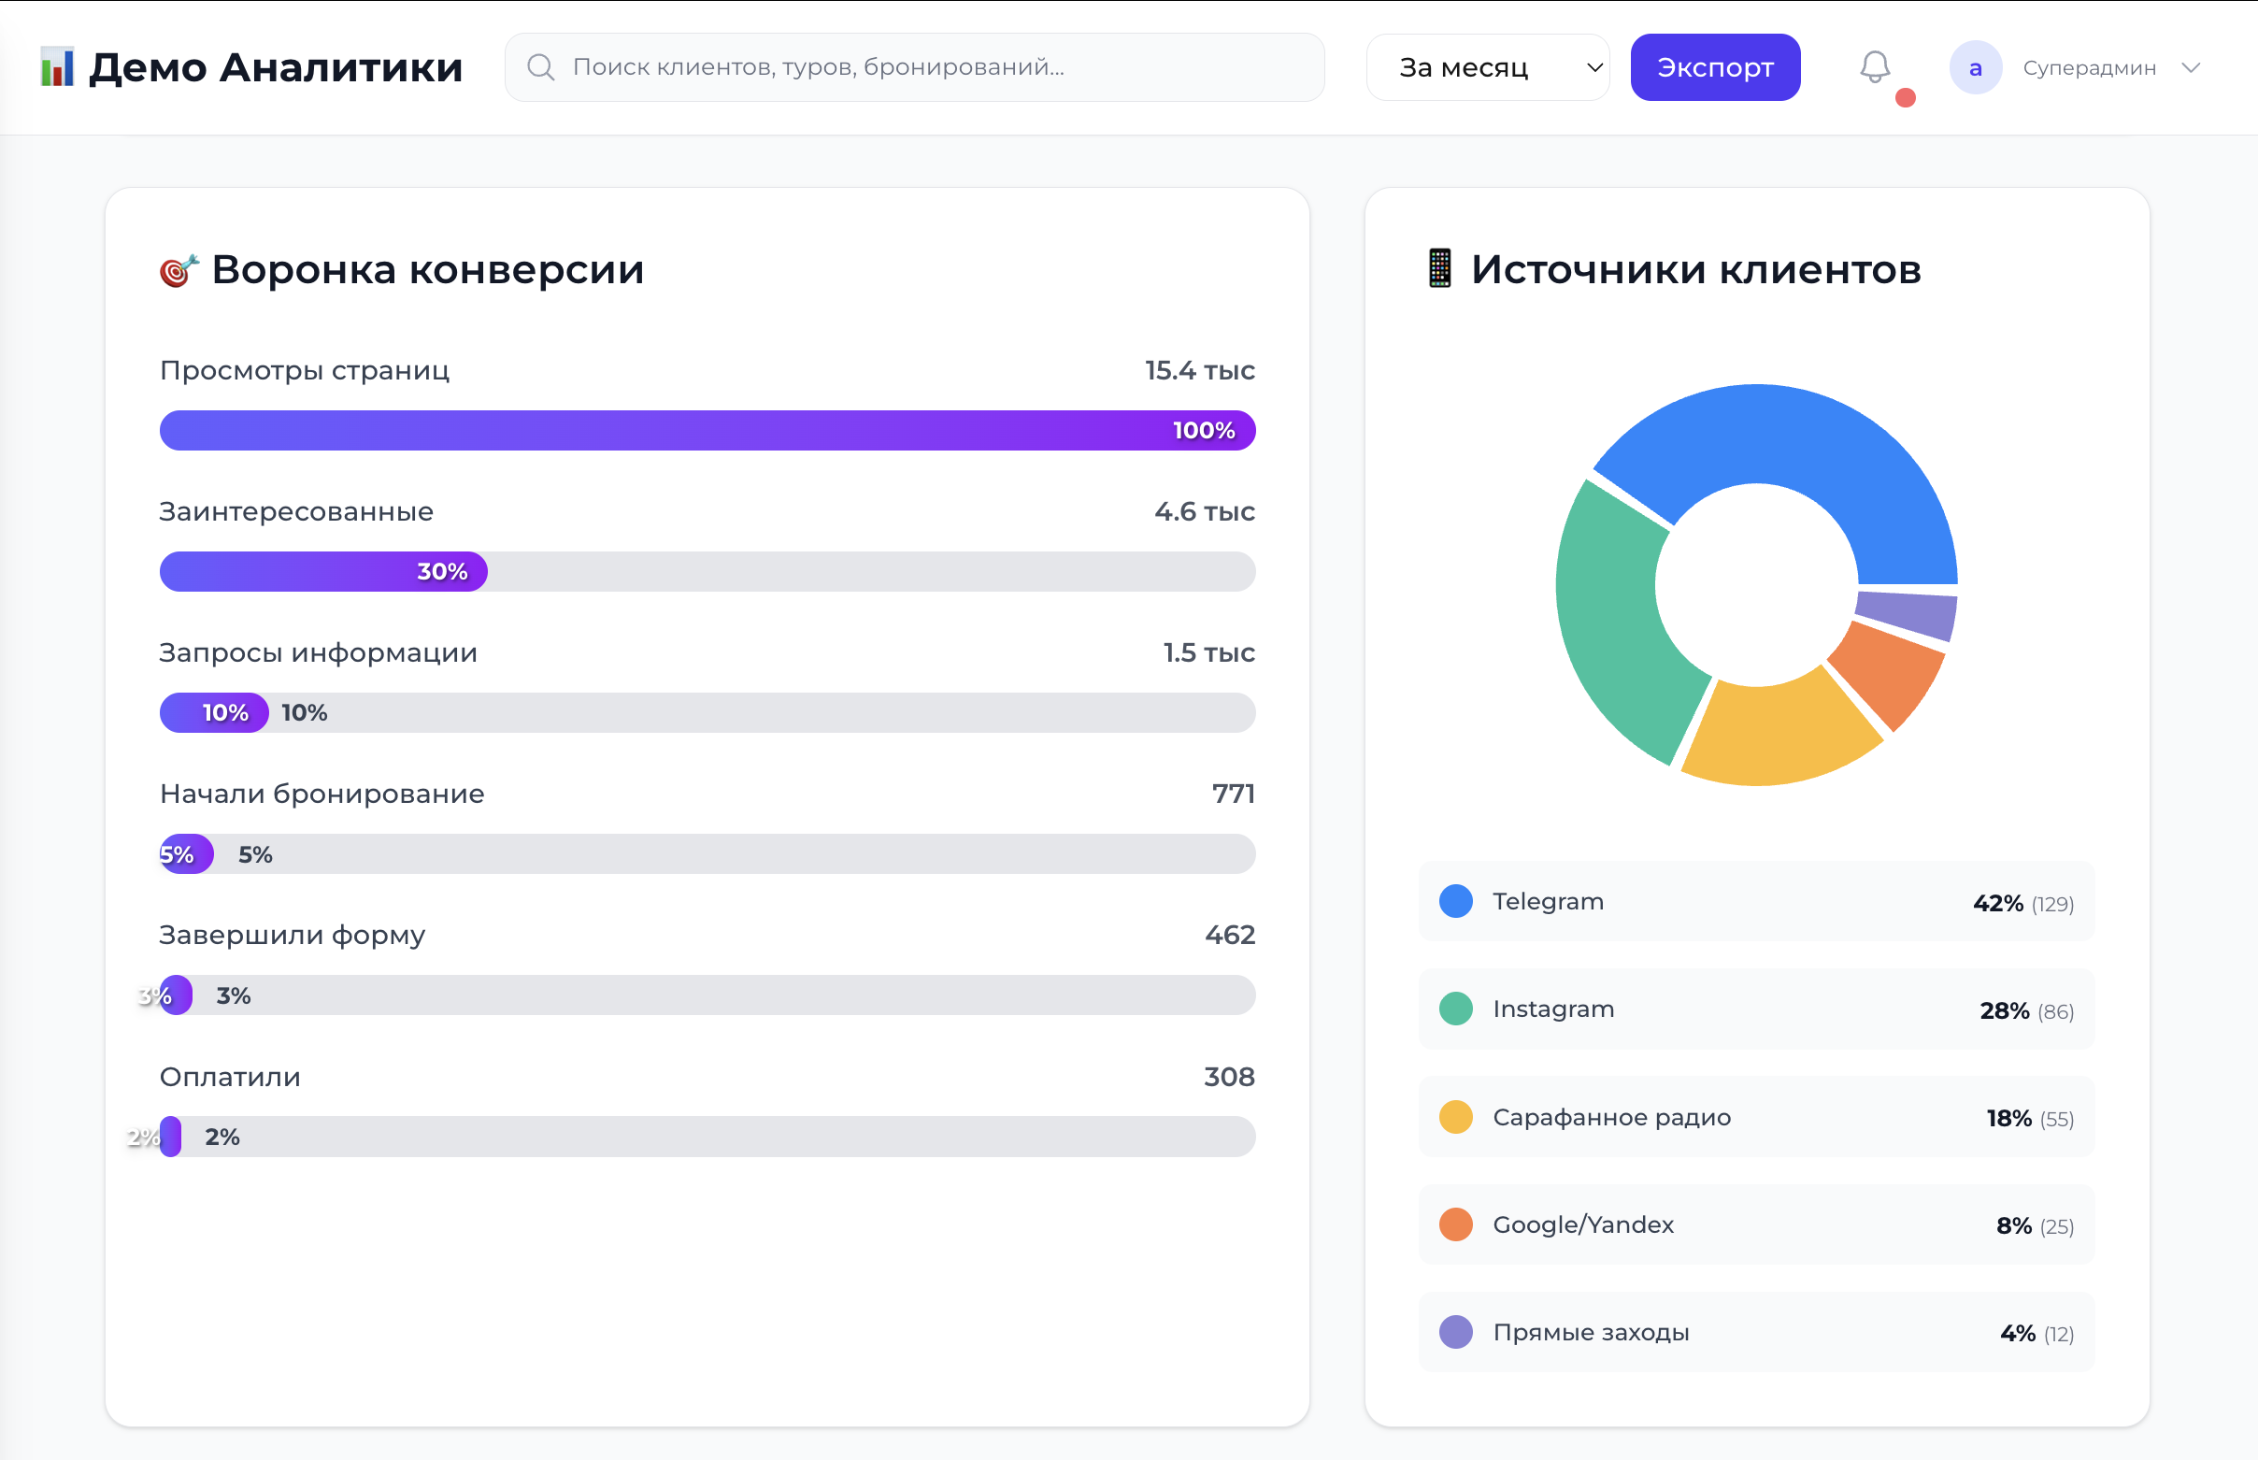Open notifications via the bell icon

click(x=1874, y=66)
